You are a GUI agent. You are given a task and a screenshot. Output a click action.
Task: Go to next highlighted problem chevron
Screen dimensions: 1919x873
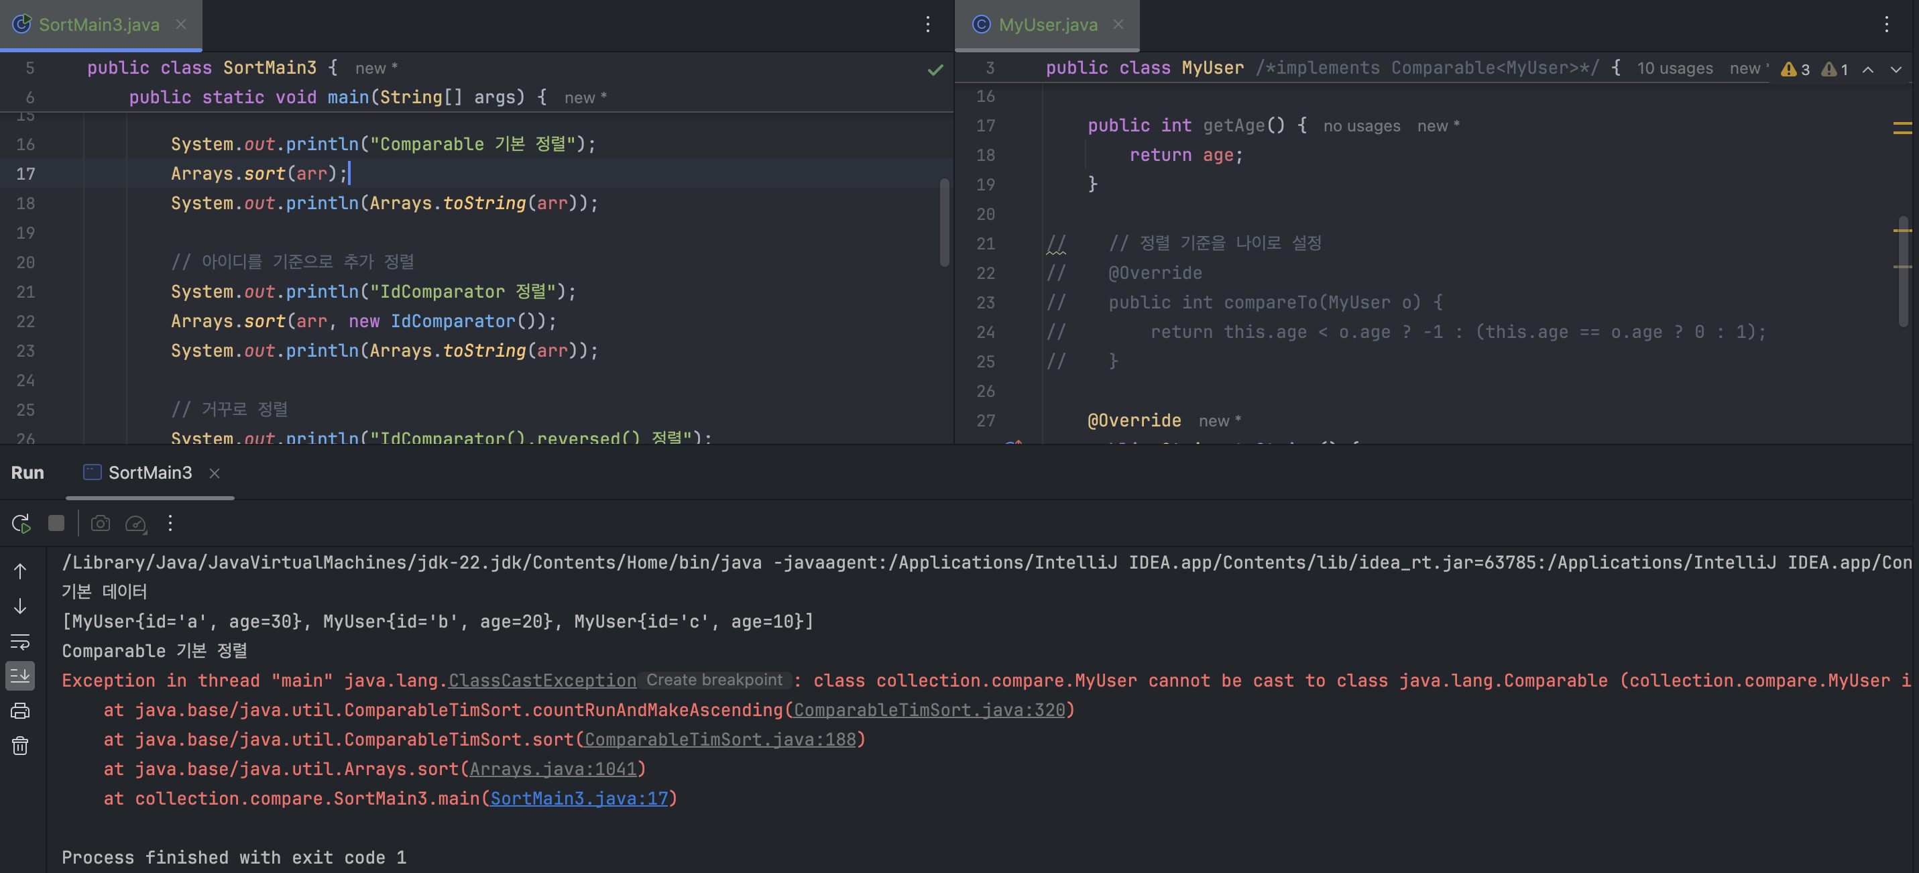pos(1896,69)
